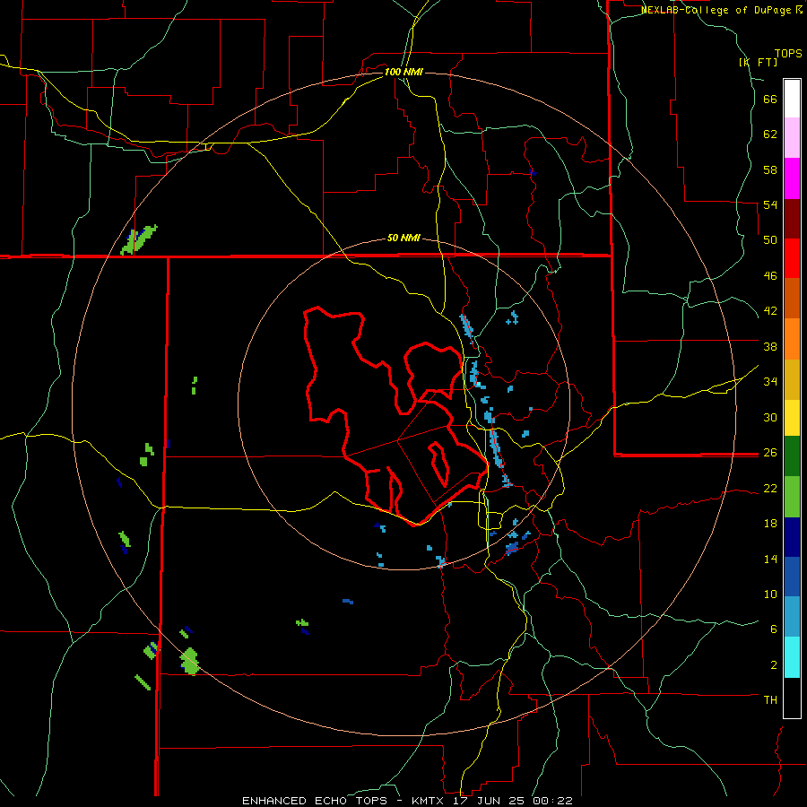Image resolution: width=807 pixels, height=807 pixels.
Task: Click the "50" legend value
Action: coord(770,240)
